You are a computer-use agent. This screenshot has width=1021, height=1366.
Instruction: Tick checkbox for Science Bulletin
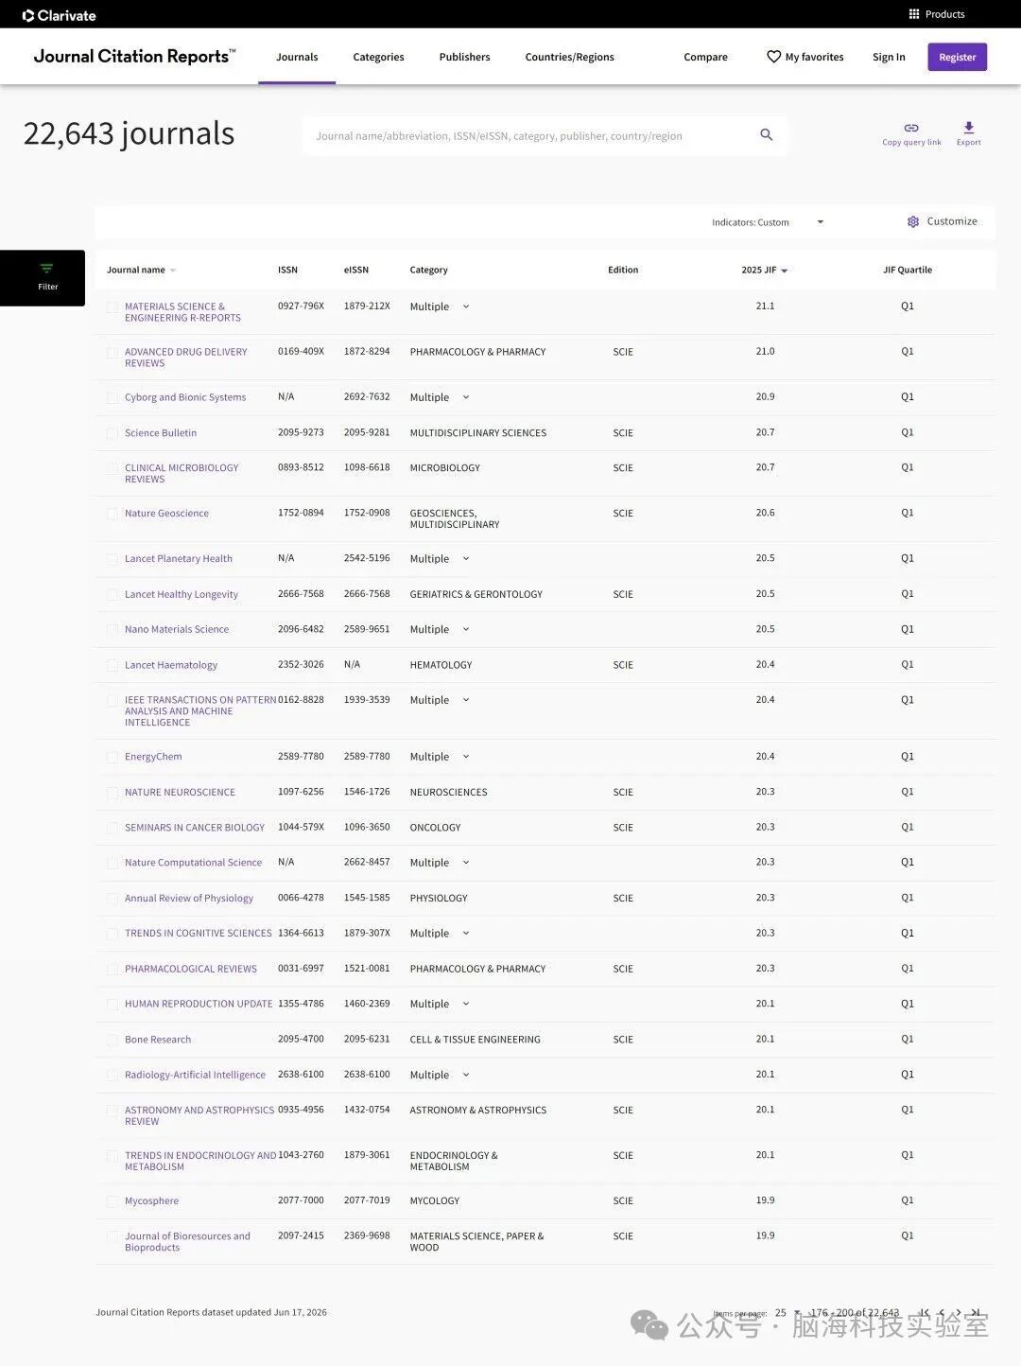click(x=112, y=434)
